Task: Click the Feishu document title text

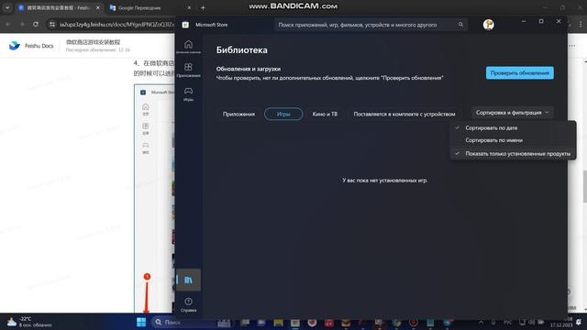Action: [93, 42]
